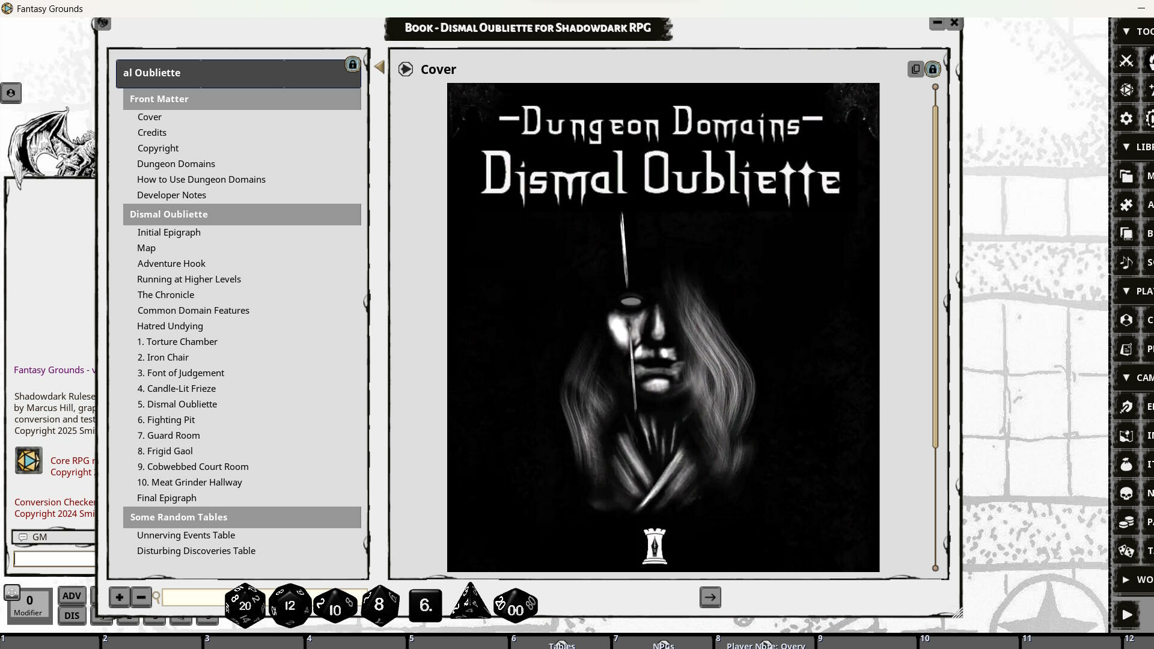Expand the Workspaces sidebar section
1154x649 pixels.
[x=1126, y=580]
